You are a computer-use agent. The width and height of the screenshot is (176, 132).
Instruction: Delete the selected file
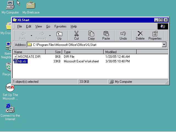140,35
